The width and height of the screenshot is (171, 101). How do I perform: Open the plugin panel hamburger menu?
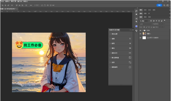point(133,30)
